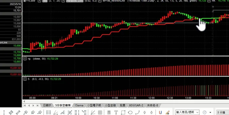Click the clock icon in toolbar
Viewport: 229px width, 115px height.
[205, 113]
